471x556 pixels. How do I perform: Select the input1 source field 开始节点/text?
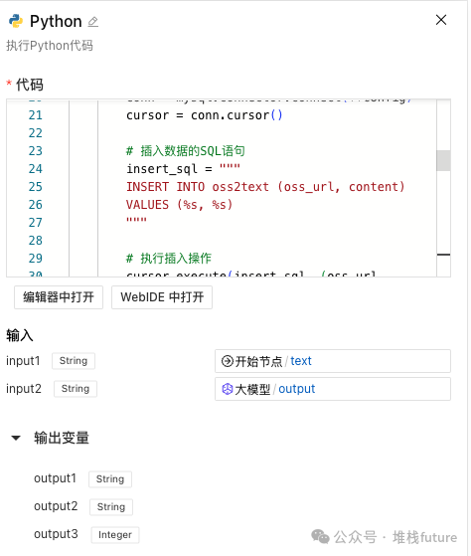click(333, 361)
